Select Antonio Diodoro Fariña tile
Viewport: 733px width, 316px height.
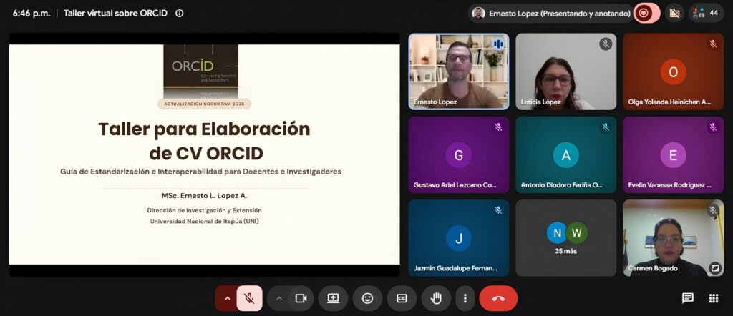[565, 154]
